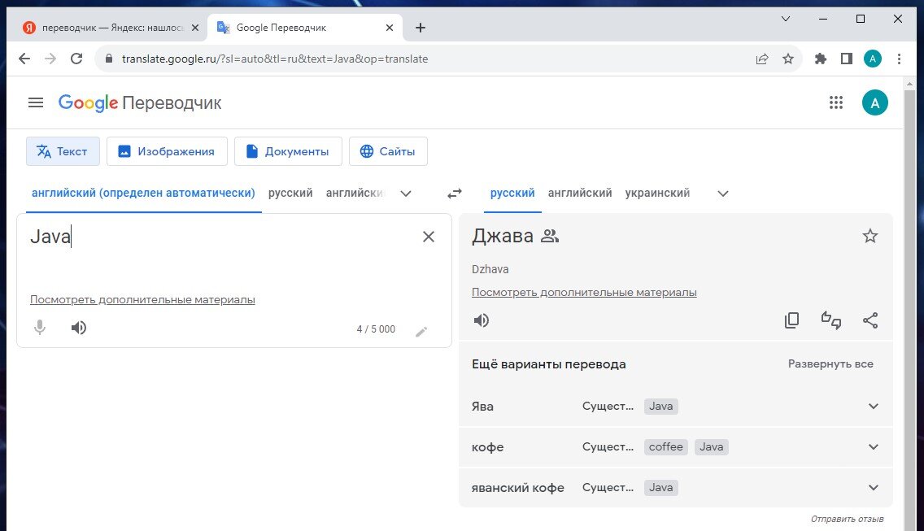Click Развернуть все
The image size is (924, 531).
[x=830, y=364]
